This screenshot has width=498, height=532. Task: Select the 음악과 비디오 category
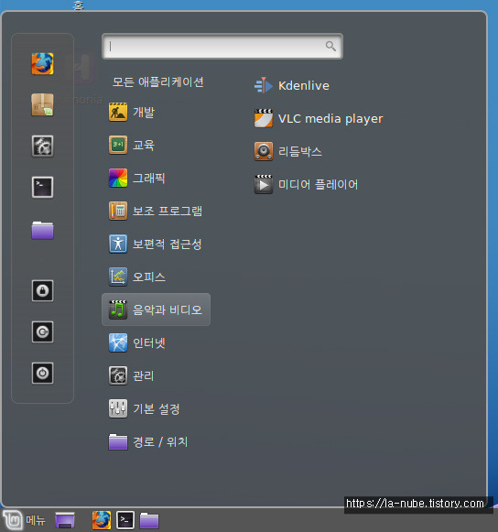click(x=156, y=309)
